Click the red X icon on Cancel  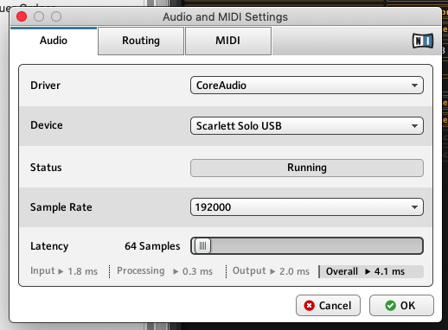click(310, 306)
